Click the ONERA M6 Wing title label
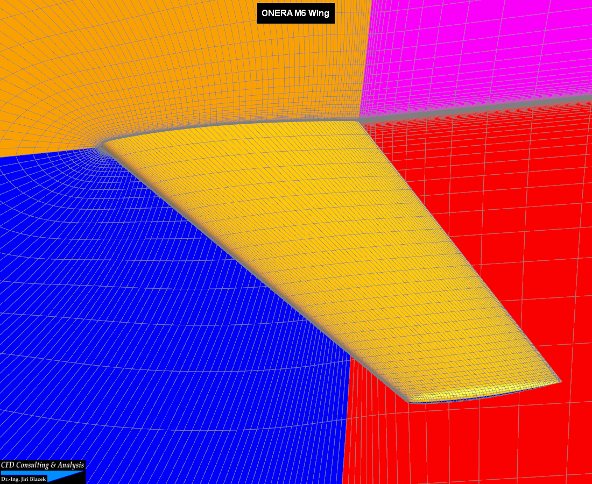This screenshot has height=484, width=592. [295, 13]
